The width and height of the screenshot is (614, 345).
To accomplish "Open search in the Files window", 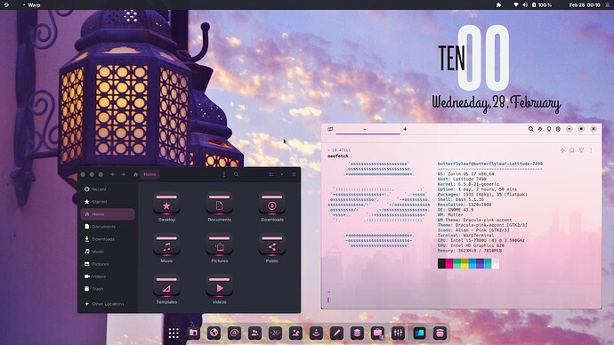I will 236,174.
